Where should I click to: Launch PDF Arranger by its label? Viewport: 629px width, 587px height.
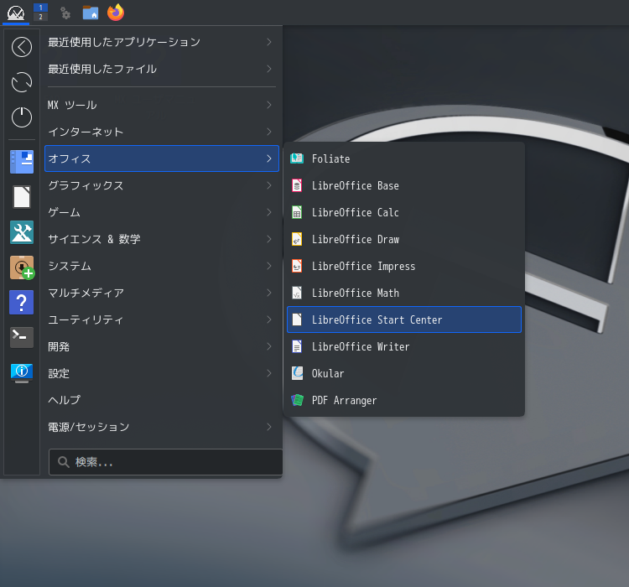(x=344, y=401)
